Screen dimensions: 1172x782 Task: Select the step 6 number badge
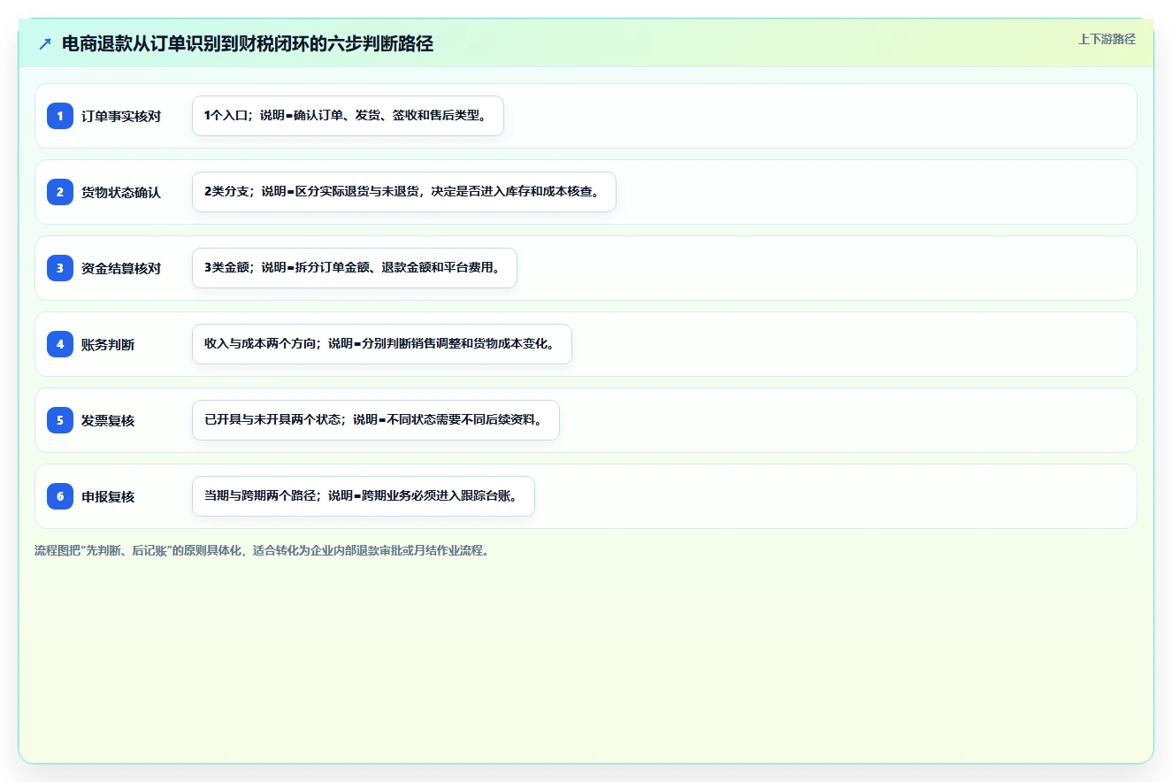[60, 496]
